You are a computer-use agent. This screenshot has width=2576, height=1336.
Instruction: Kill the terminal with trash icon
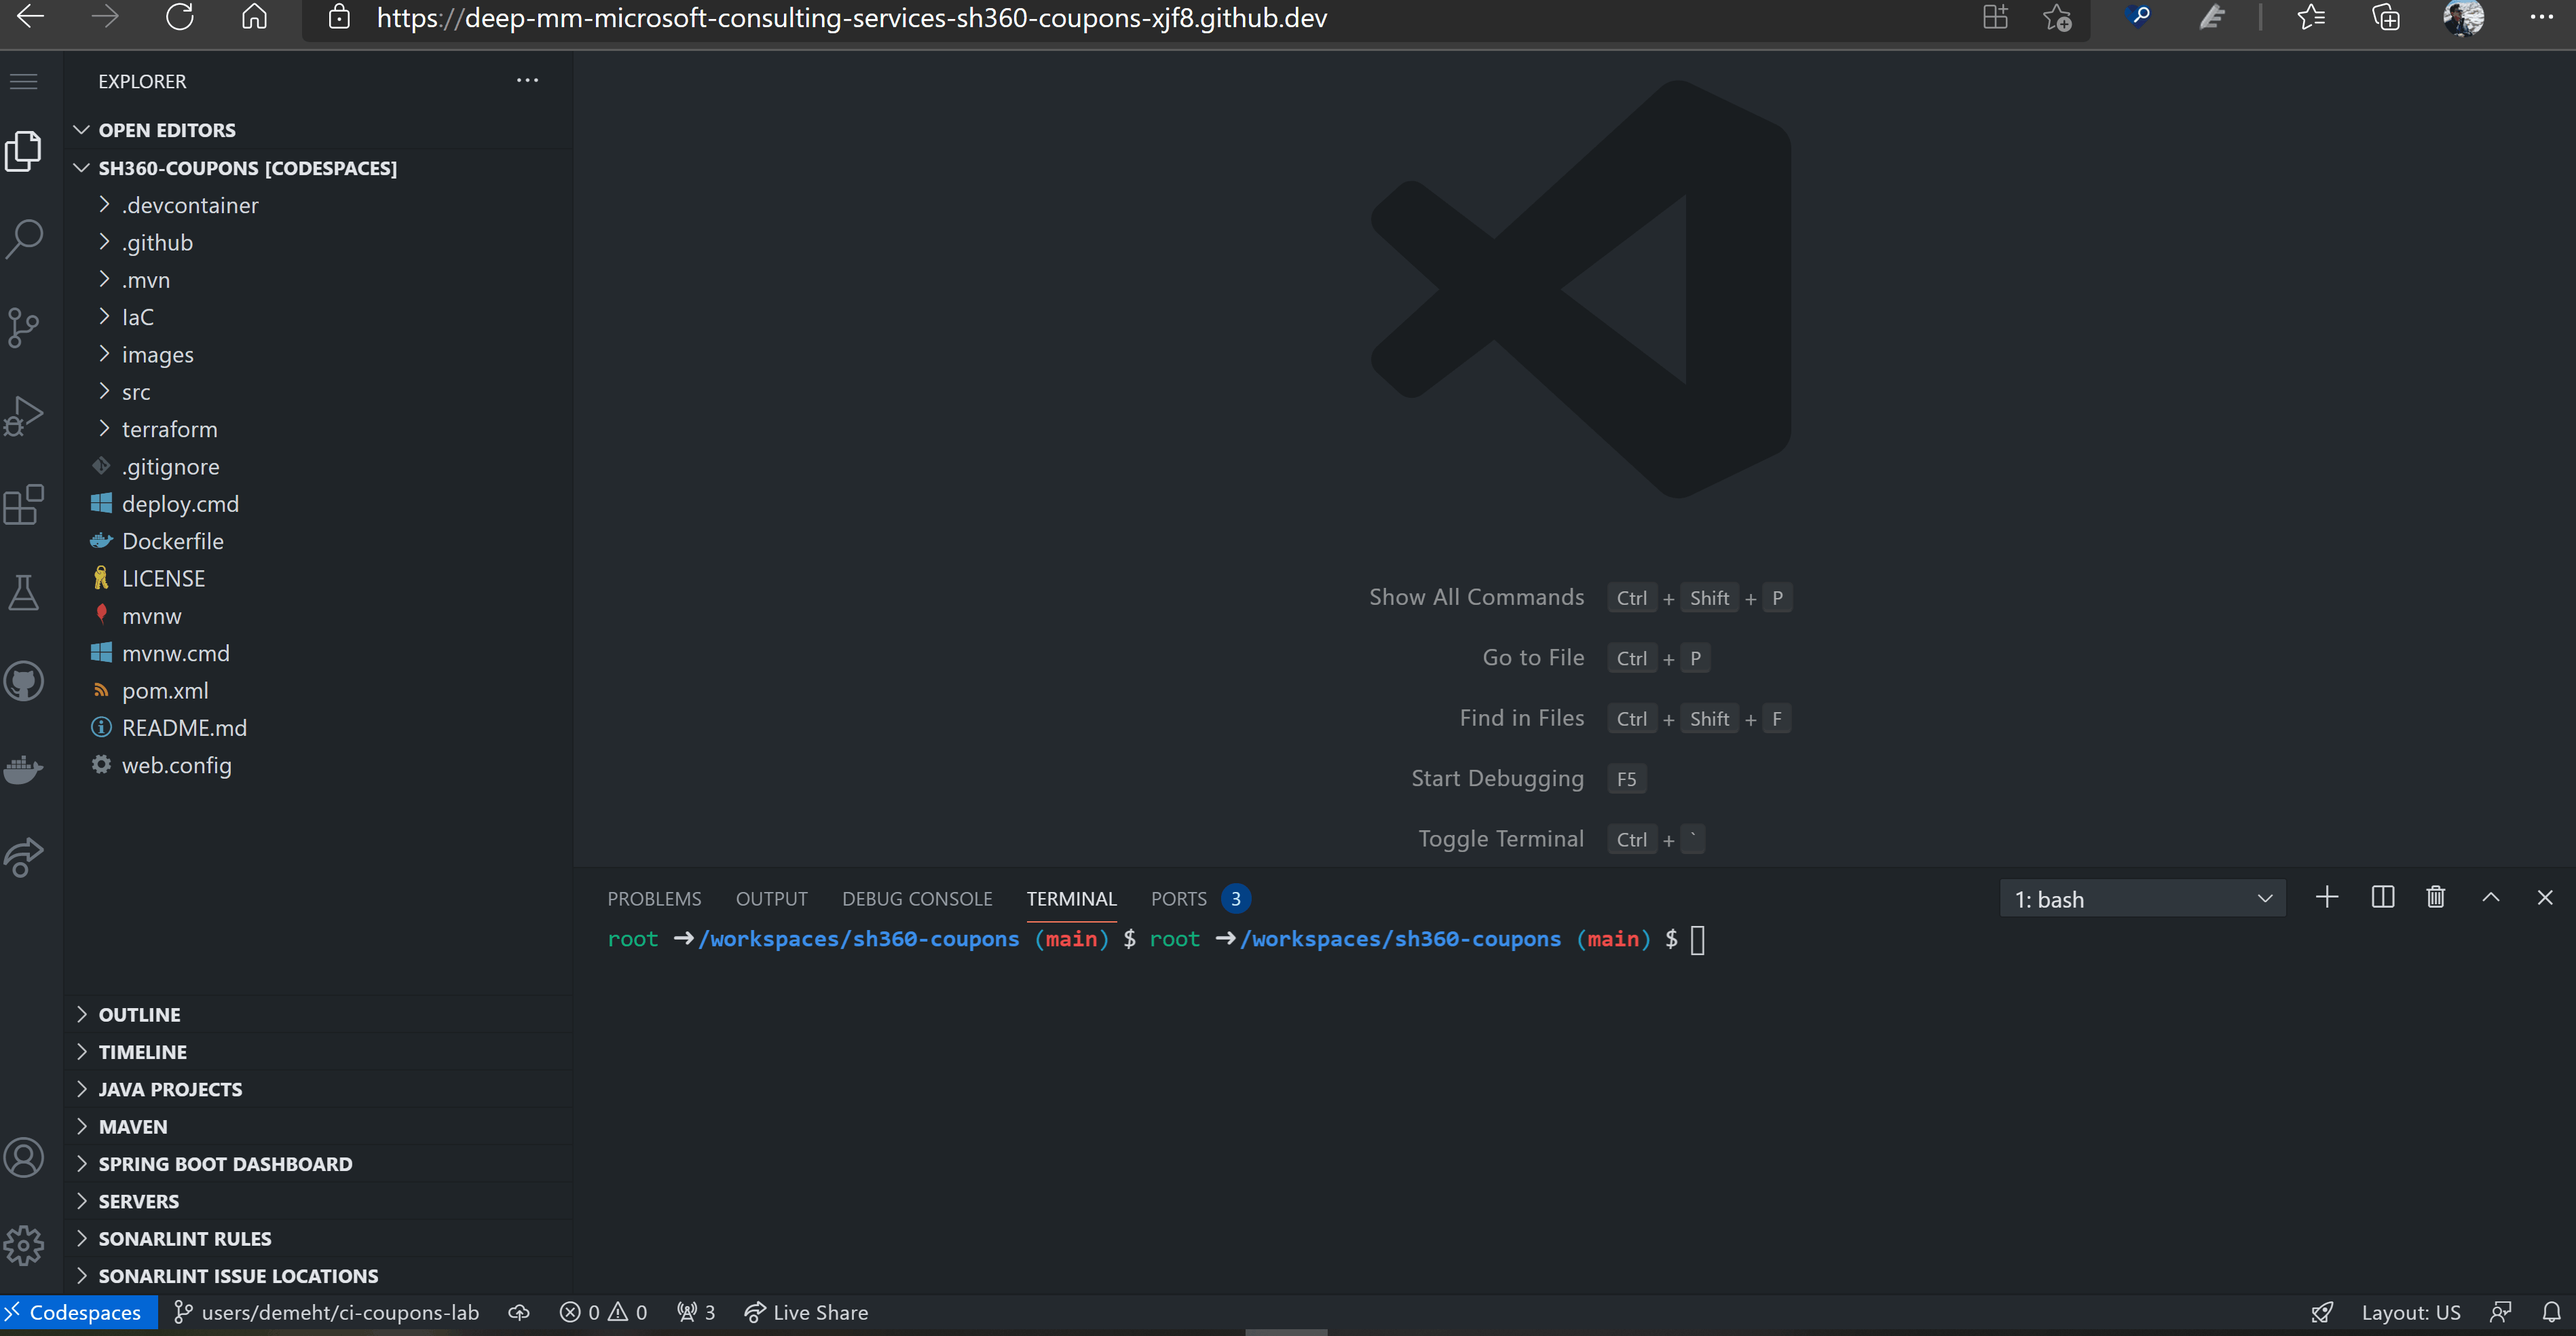coord(2436,897)
